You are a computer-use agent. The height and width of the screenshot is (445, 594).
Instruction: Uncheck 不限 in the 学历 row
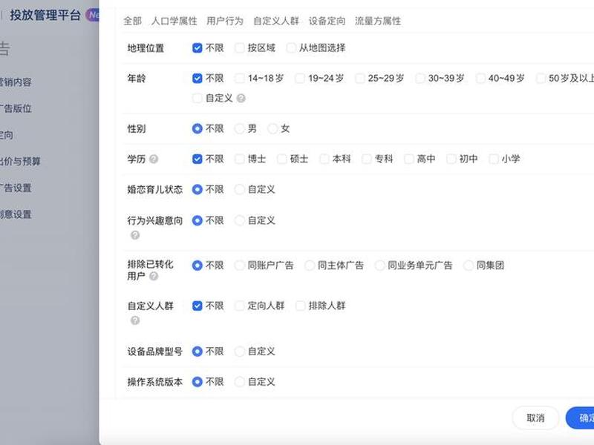point(197,159)
